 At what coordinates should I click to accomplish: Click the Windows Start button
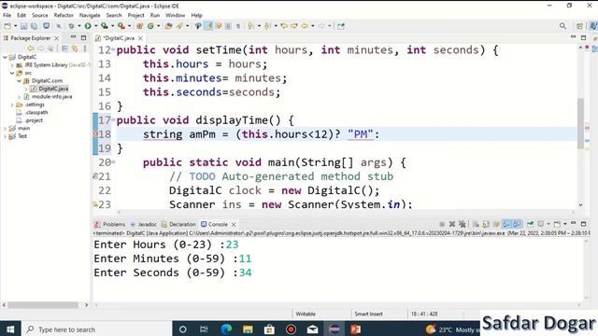point(10,329)
